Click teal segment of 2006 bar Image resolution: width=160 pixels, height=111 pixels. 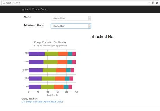click(67, 79)
